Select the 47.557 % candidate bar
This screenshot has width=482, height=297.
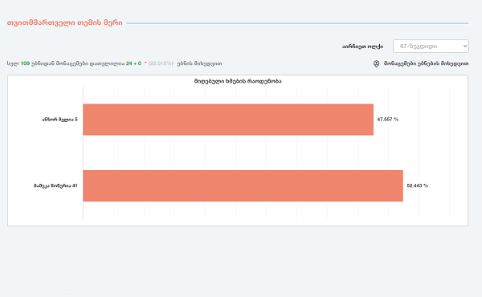228,120
